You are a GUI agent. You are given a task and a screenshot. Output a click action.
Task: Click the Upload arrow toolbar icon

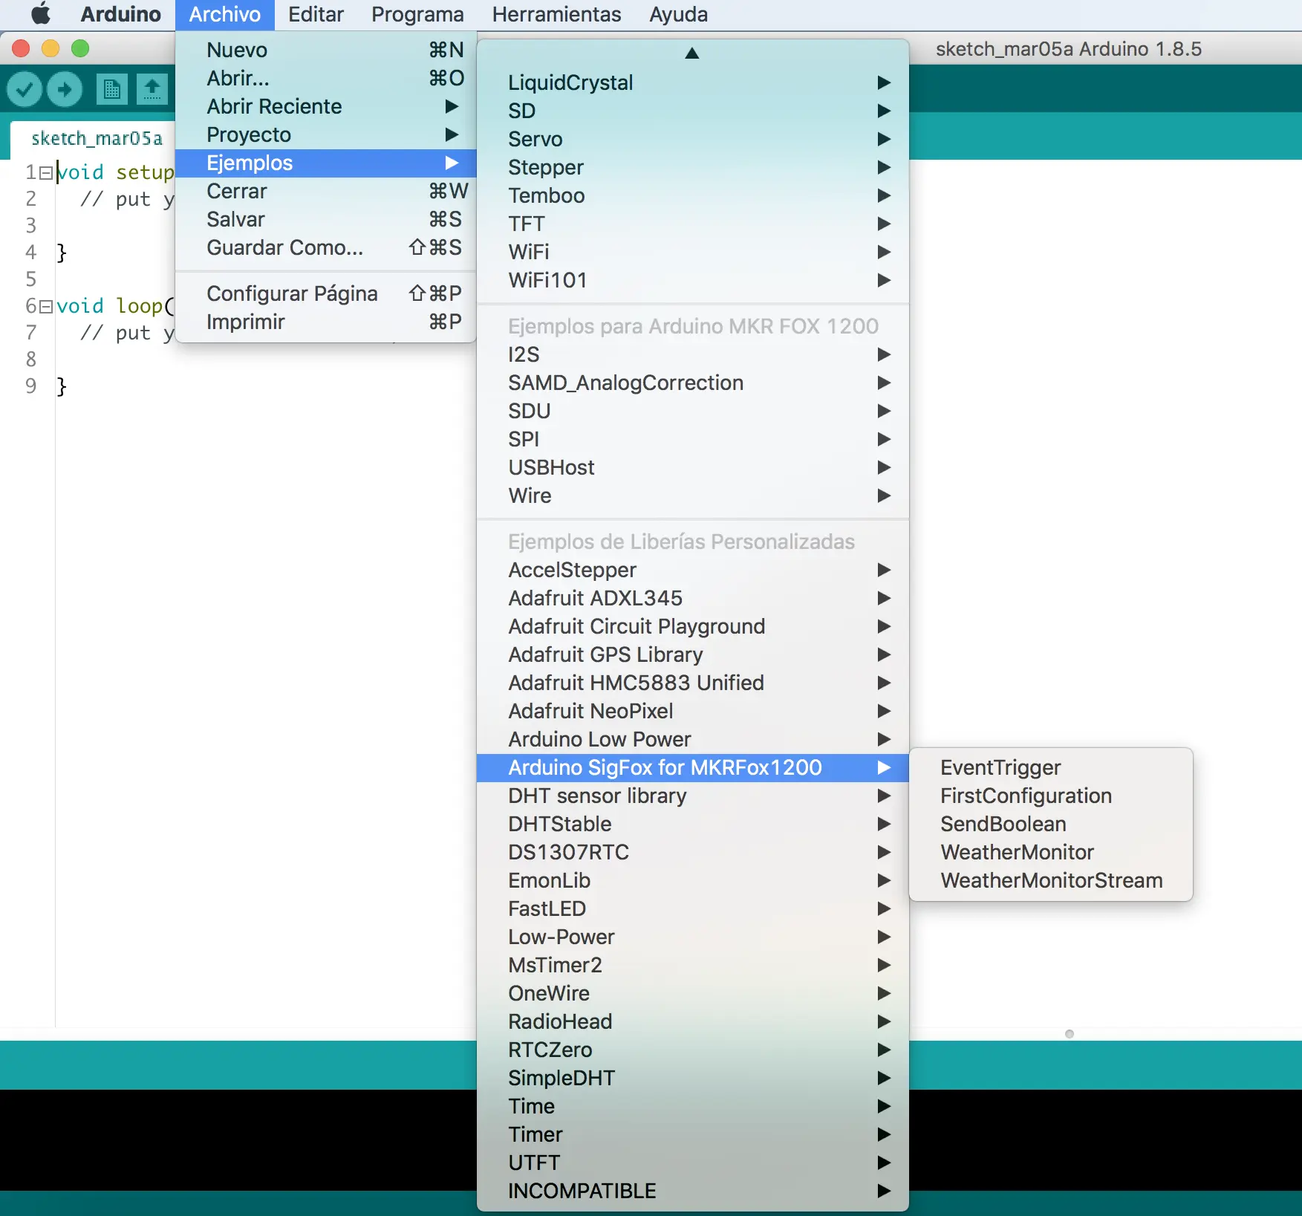point(65,90)
